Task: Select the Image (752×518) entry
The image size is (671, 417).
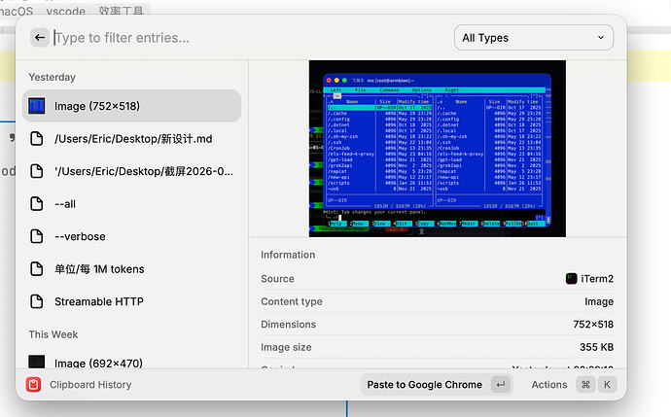Action: (x=132, y=106)
